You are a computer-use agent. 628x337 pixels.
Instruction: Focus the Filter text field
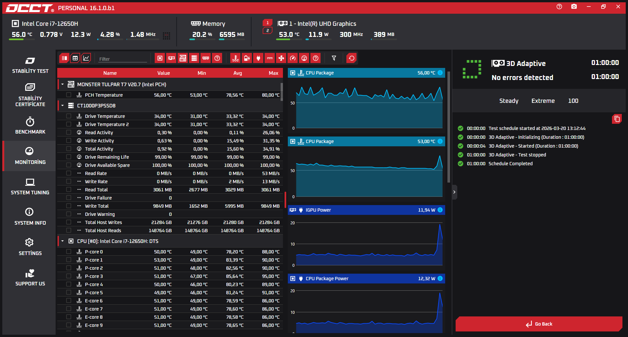click(123, 59)
